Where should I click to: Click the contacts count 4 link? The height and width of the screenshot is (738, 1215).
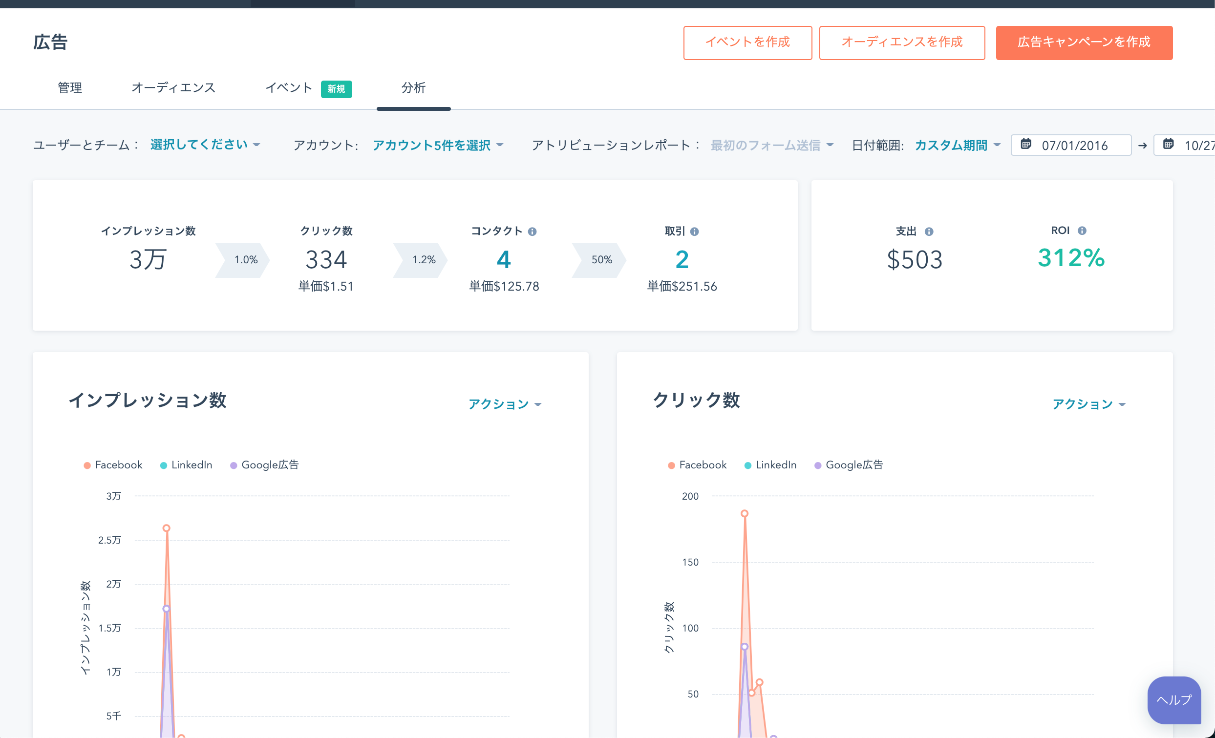504,259
